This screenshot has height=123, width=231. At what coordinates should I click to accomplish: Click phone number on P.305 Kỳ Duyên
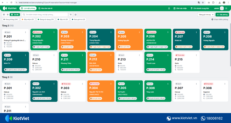(123, 95)
